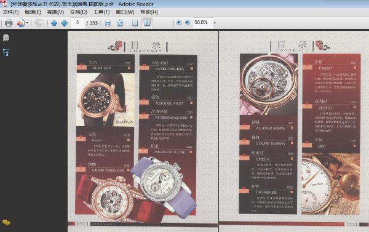The height and width of the screenshot is (232, 369).
Task: Open the 编辑(E) menu
Action: 33,12
